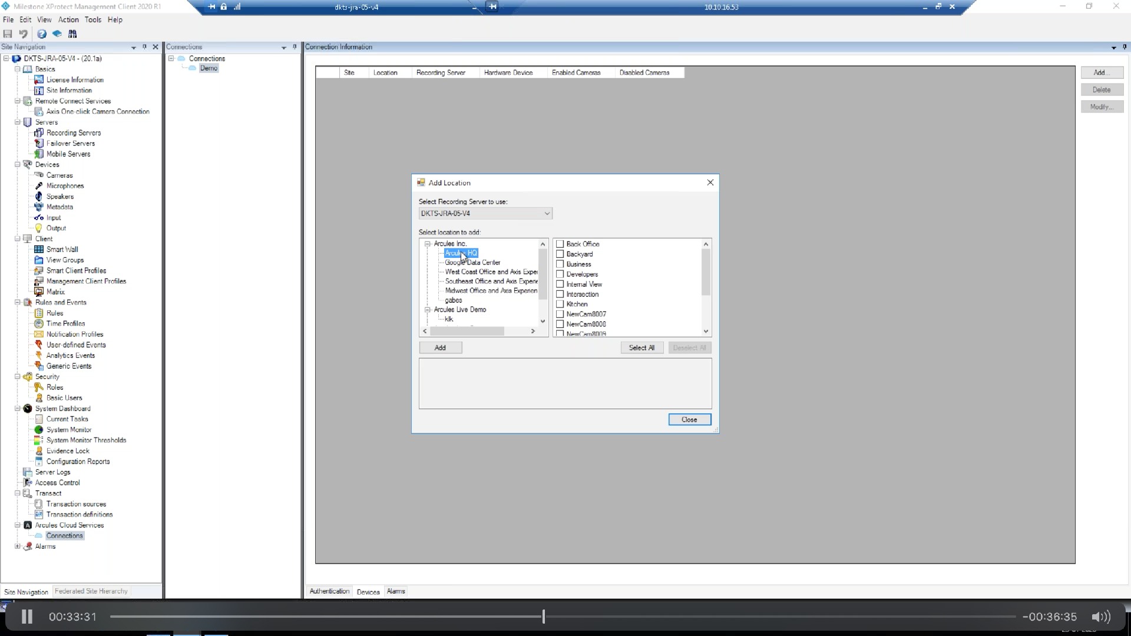
Task: Click the Recording Servers icon
Action: (39, 132)
